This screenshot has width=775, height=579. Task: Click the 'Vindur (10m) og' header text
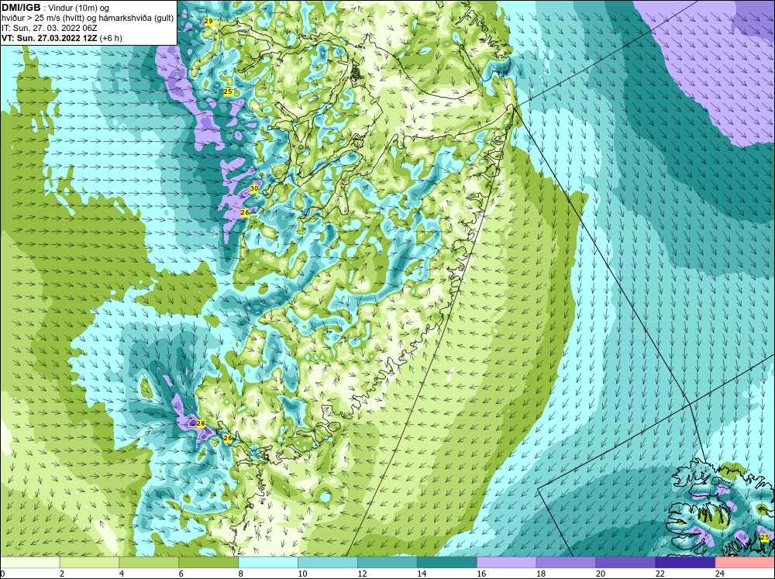point(80,8)
